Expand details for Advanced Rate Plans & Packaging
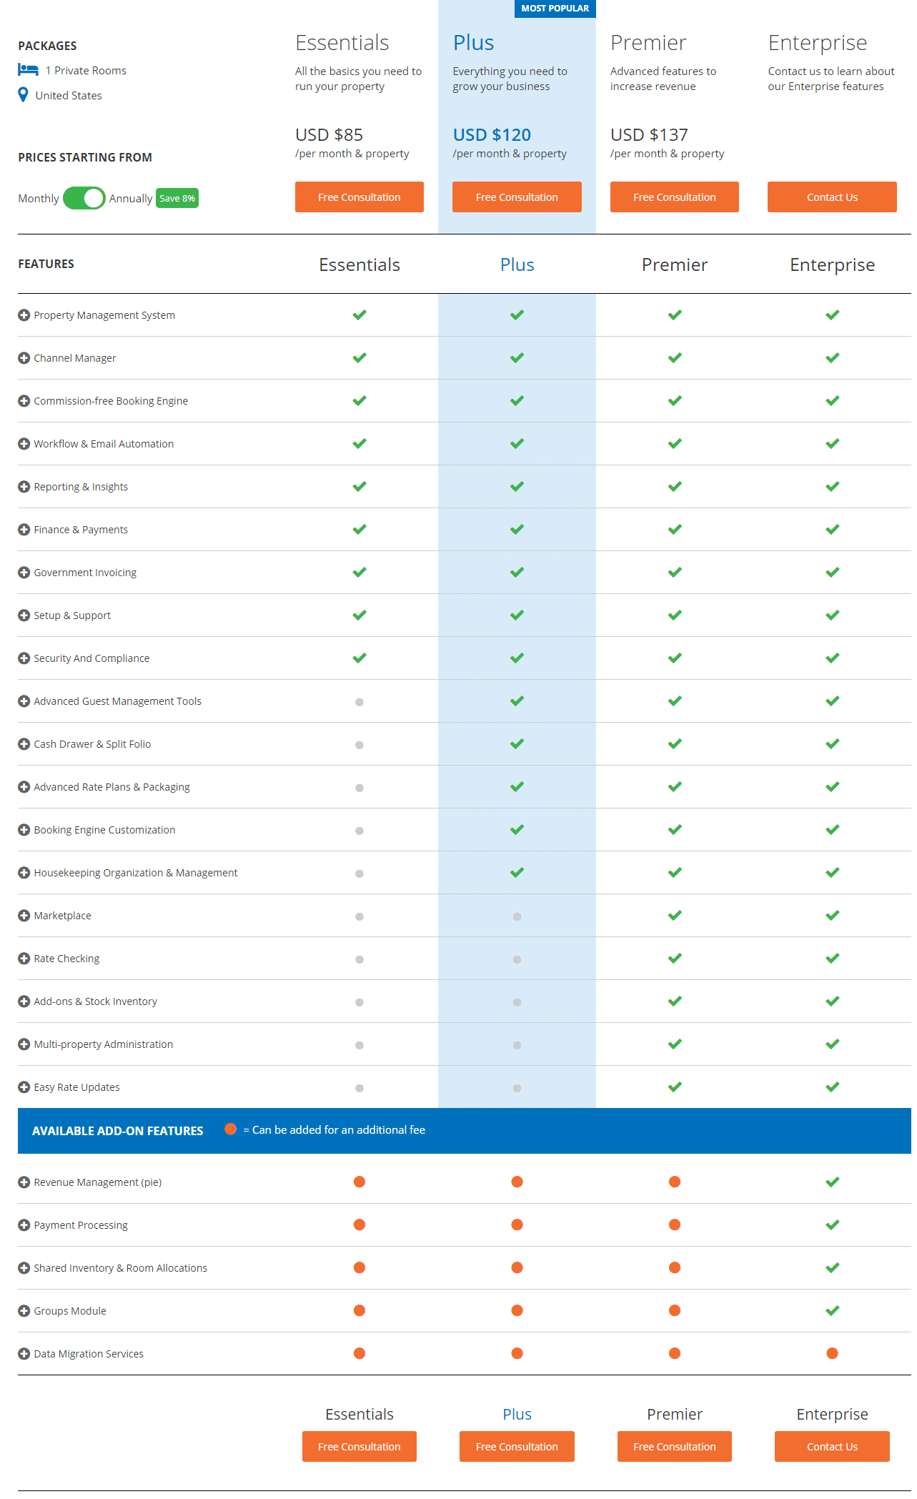The height and width of the screenshot is (1499, 917). 24,786
